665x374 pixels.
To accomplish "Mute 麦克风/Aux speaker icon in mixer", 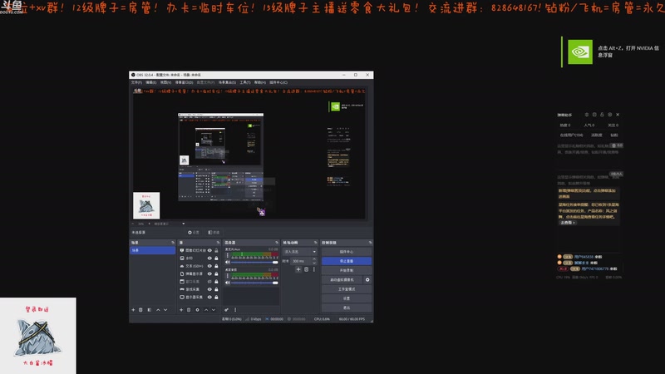I will [228, 262].
